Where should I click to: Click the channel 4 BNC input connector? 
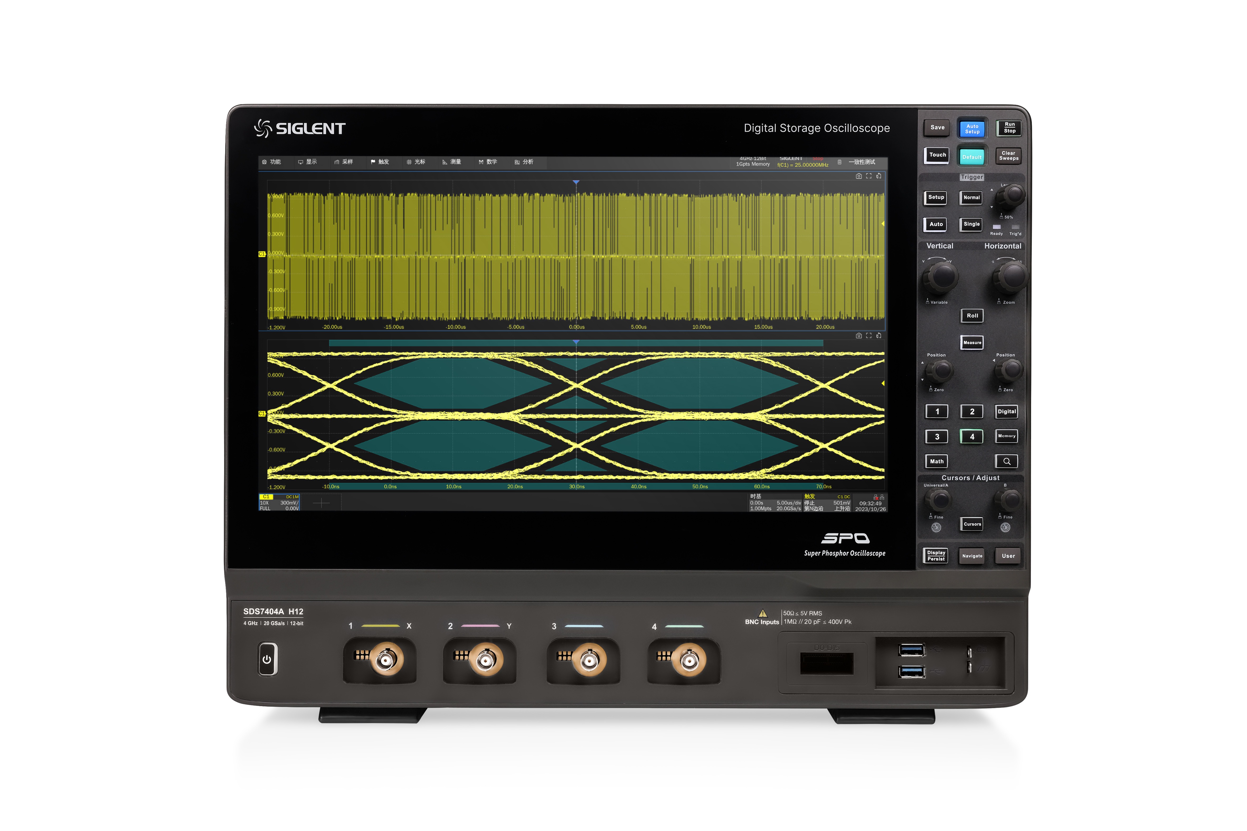(x=689, y=661)
